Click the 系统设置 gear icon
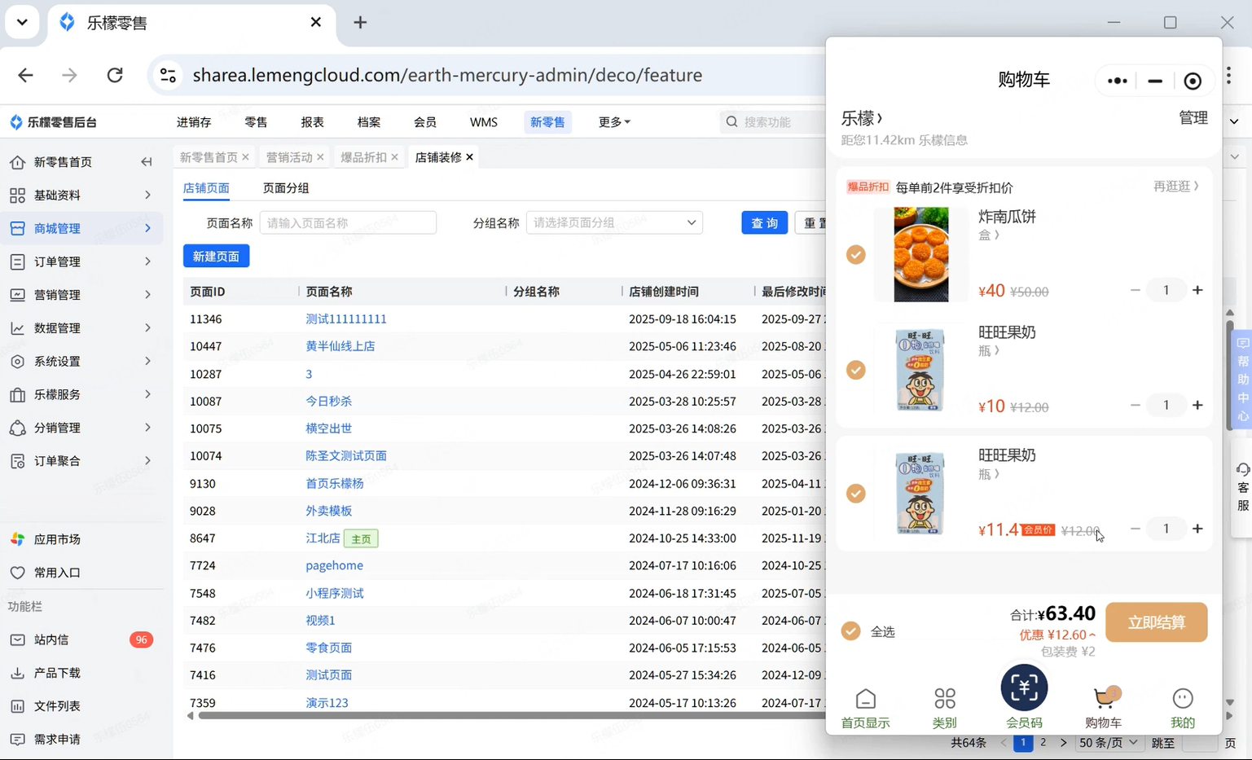The image size is (1252, 760). pos(17,362)
